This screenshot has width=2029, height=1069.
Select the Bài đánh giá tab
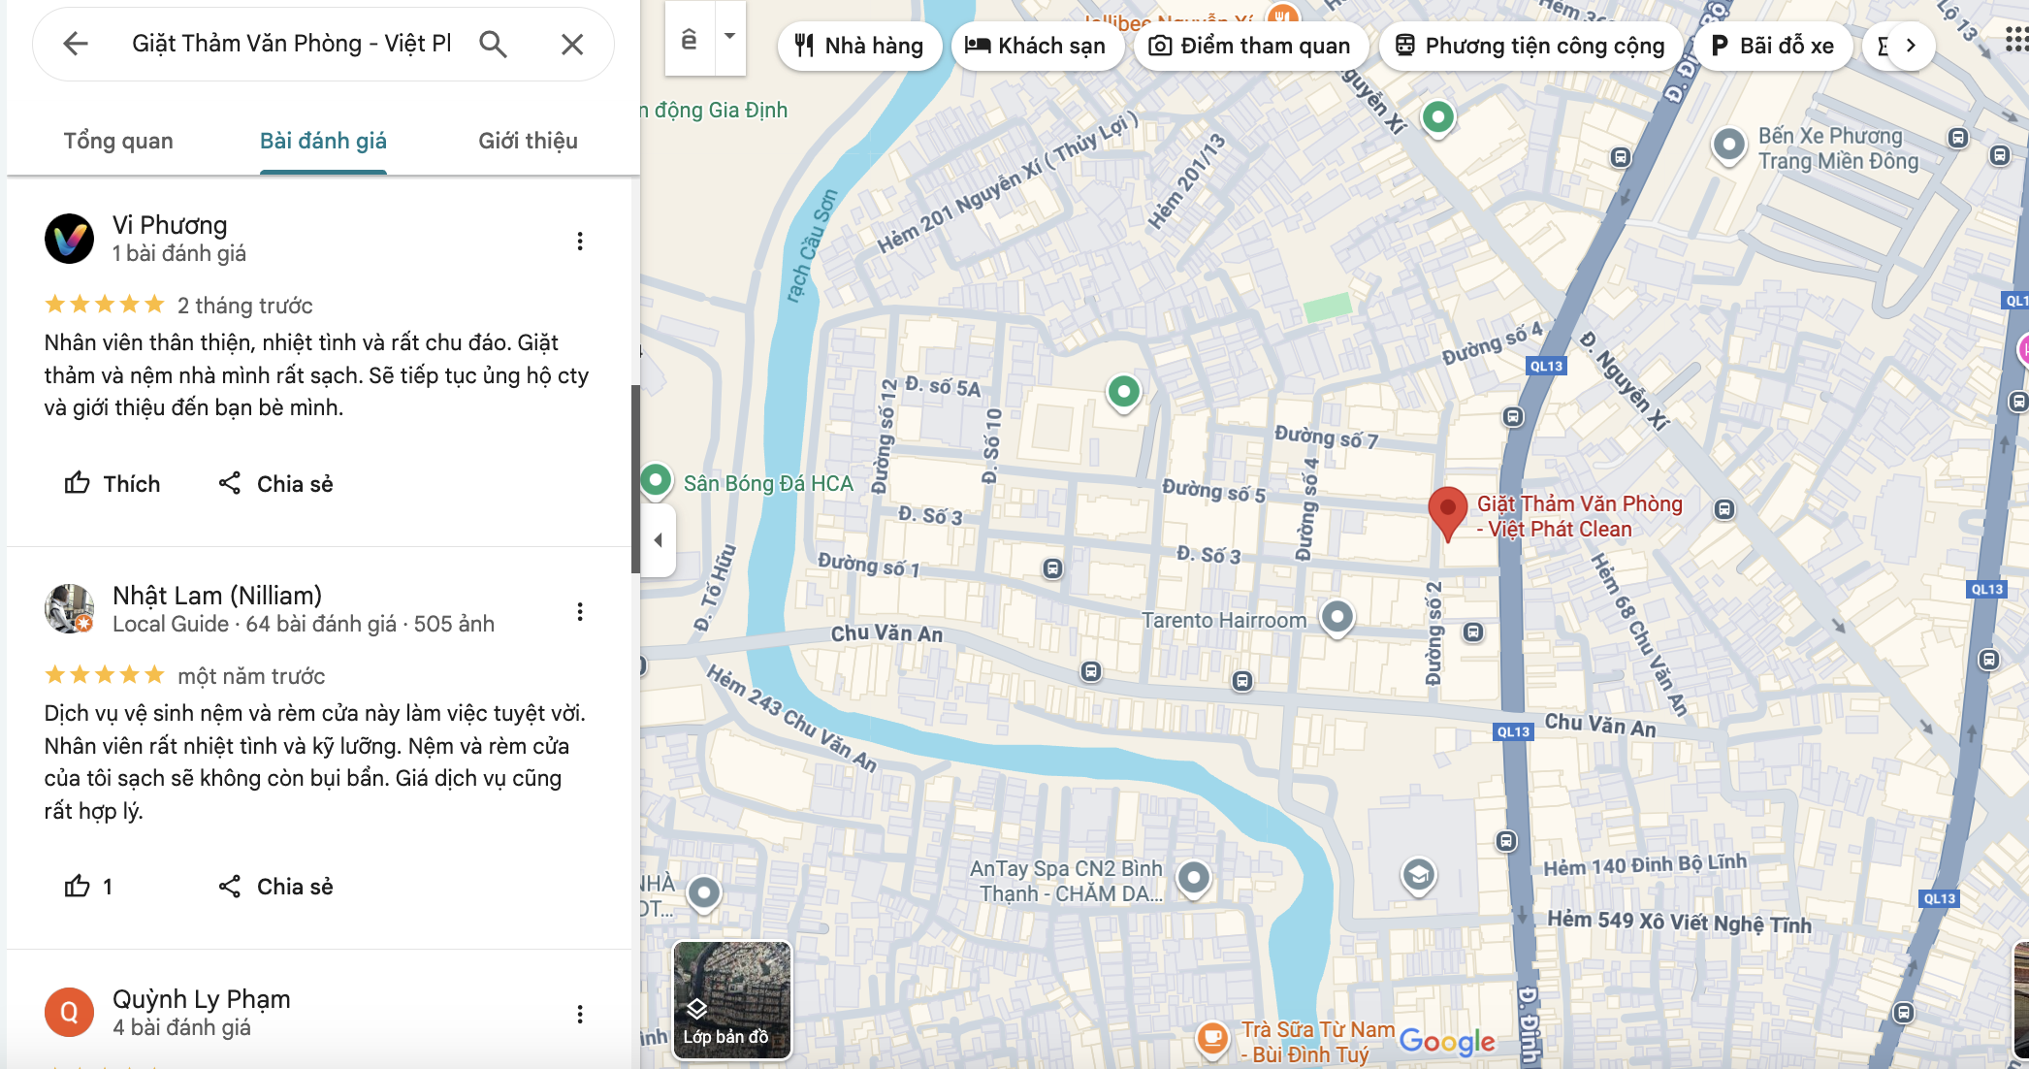tap(323, 141)
